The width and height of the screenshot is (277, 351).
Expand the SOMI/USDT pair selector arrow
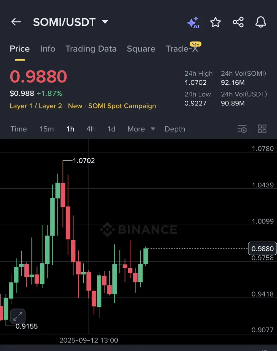tap(105, 22)
